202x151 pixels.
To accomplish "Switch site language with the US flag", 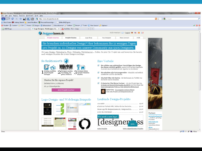I will (135, 33).
